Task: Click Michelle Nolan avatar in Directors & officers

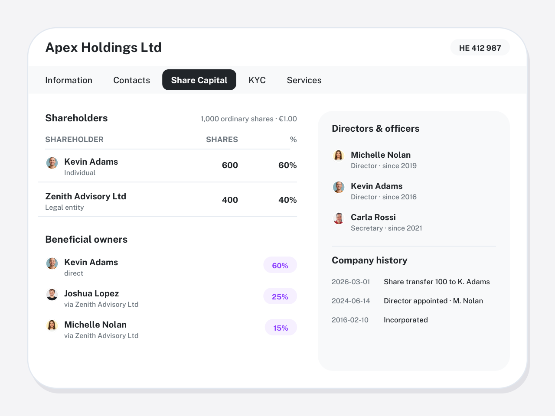Action: [339, 156]
